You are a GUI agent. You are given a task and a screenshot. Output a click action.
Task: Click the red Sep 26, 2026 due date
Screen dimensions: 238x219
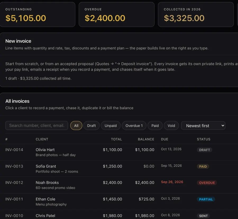[x=172, y=182]
